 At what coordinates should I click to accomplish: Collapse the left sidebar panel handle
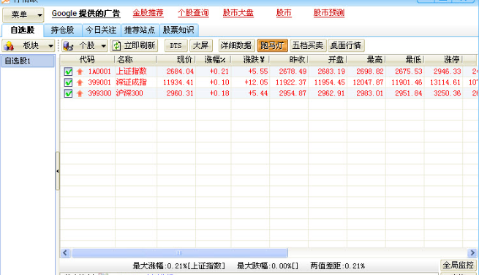pyautogui.click(x=58, y=171)
